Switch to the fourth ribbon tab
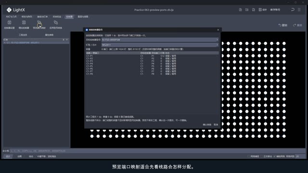The height and width of the screenshot is (173, 308). pyautogui.click(x=57, y=17)
